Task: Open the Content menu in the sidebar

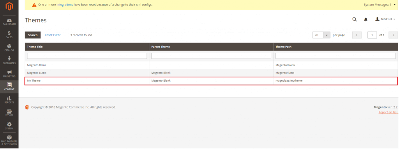Action: [x=9, y=87]
